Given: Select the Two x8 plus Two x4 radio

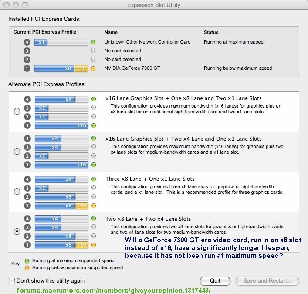Looking at the screenshot, I should pyautogui.click(x=17, y=231).
